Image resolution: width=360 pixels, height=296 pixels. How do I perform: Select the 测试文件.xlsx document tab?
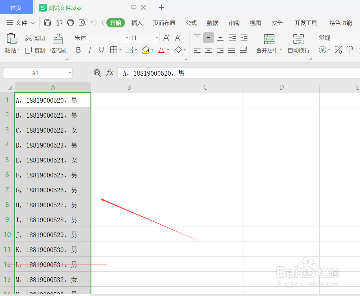pyautogui.click(x=93, y=7)
